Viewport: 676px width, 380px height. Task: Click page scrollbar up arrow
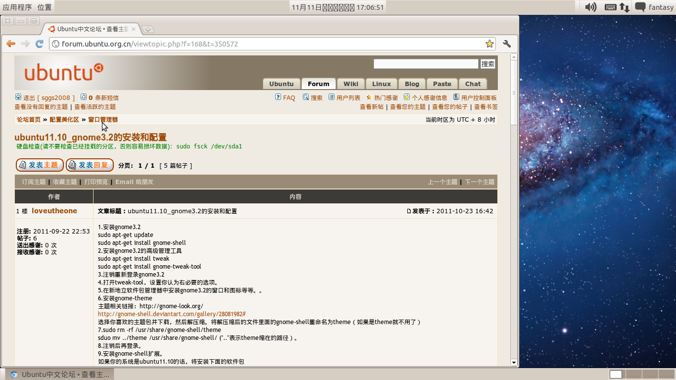point(514,56)
